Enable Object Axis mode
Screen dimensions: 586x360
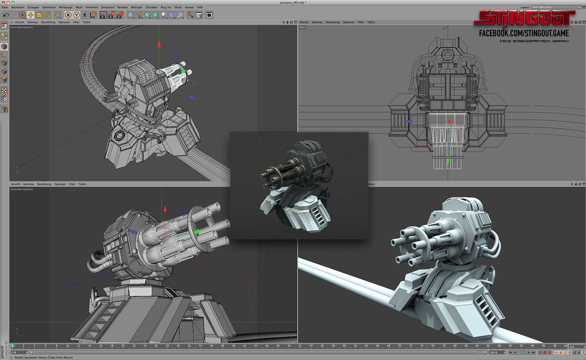point(4,55)
